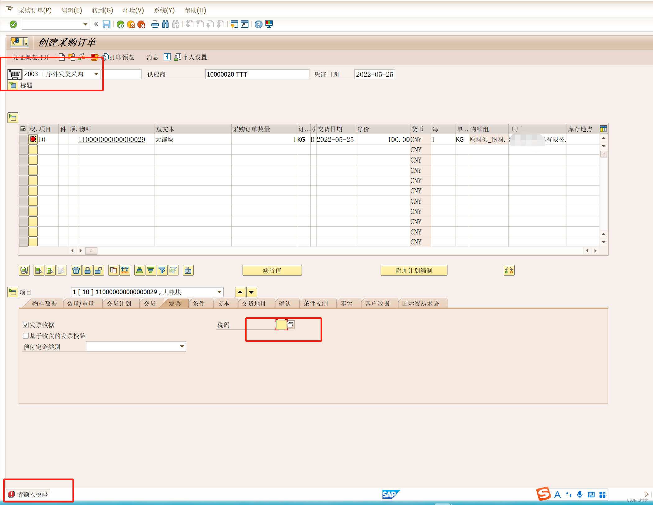Click the green back navigation arrow

click(x=121, y=24)
